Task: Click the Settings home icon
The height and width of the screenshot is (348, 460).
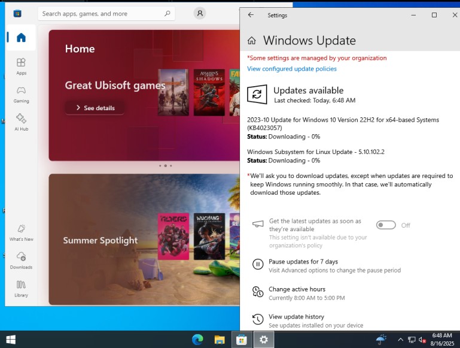Action: pyautogui.click(x=252, y=41)
